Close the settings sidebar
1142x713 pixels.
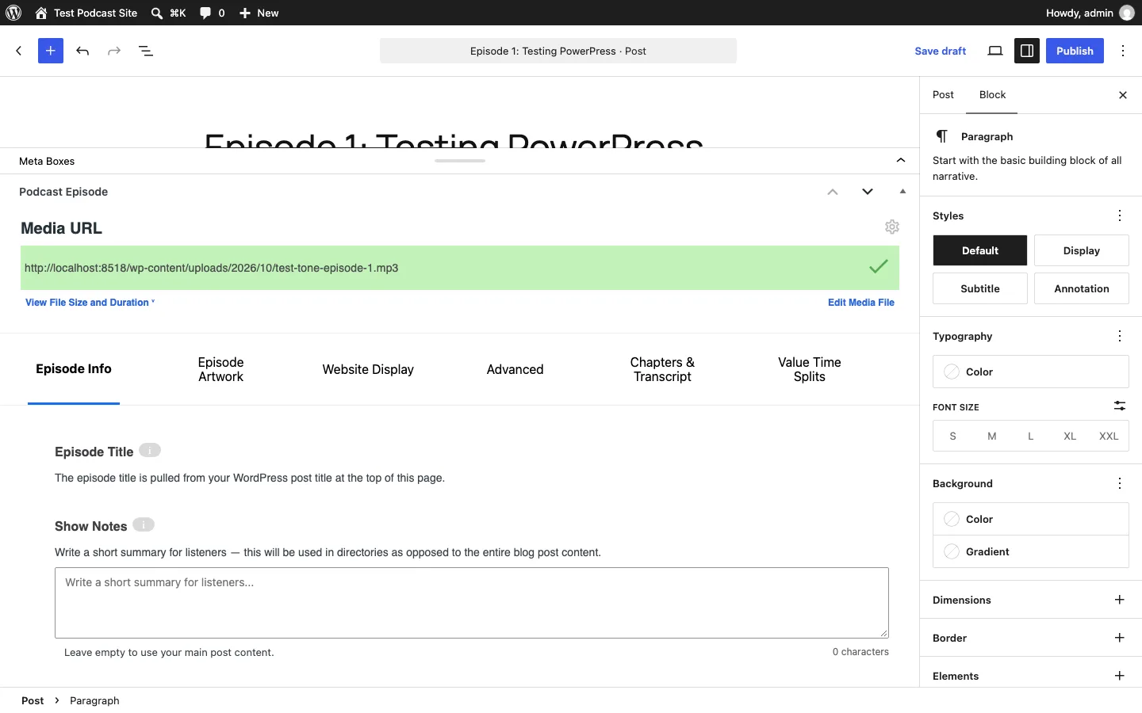pyautogui.click(x=1123, y=95)
